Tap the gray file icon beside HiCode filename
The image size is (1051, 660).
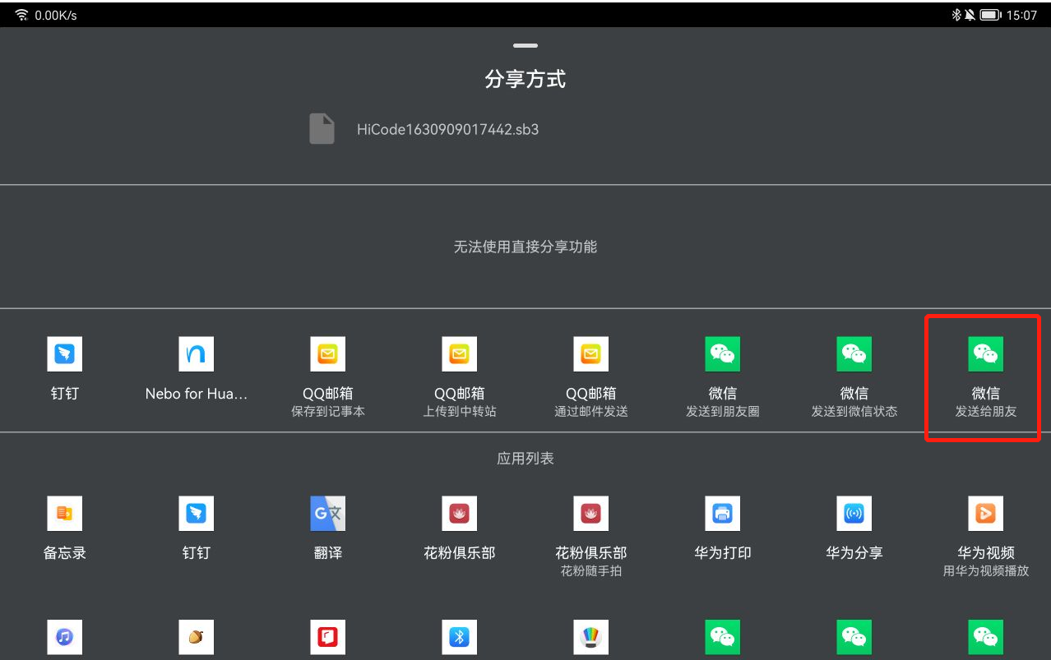(322, 129)
